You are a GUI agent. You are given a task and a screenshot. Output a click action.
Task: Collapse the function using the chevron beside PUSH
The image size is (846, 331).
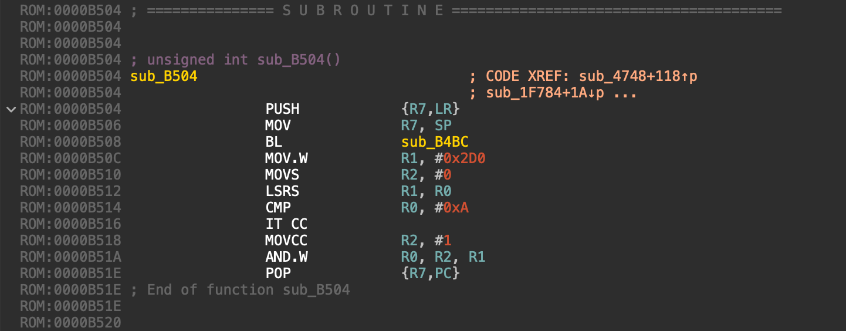tap(11, 109)
